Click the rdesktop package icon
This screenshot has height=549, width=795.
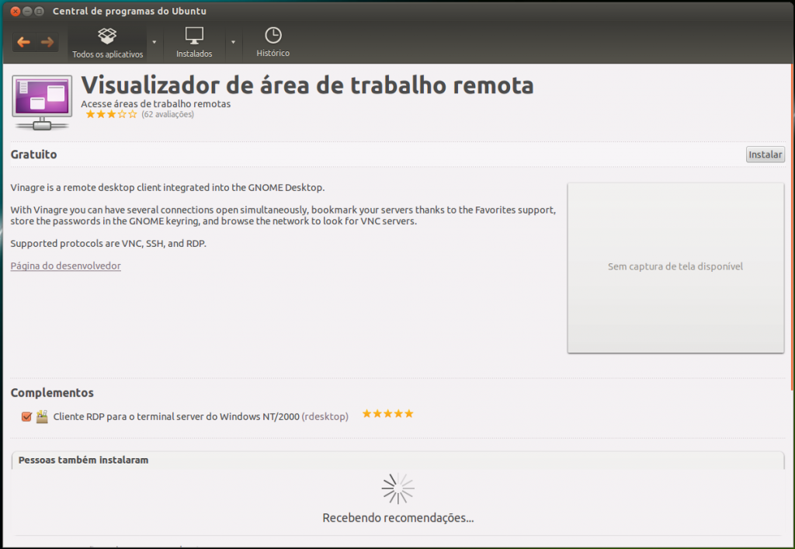coord(42,417)
